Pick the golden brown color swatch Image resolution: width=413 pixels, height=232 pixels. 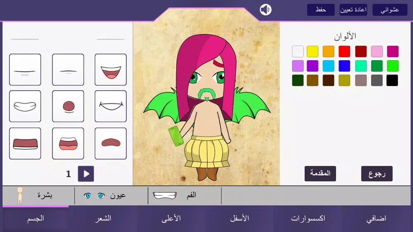(313, 80)
